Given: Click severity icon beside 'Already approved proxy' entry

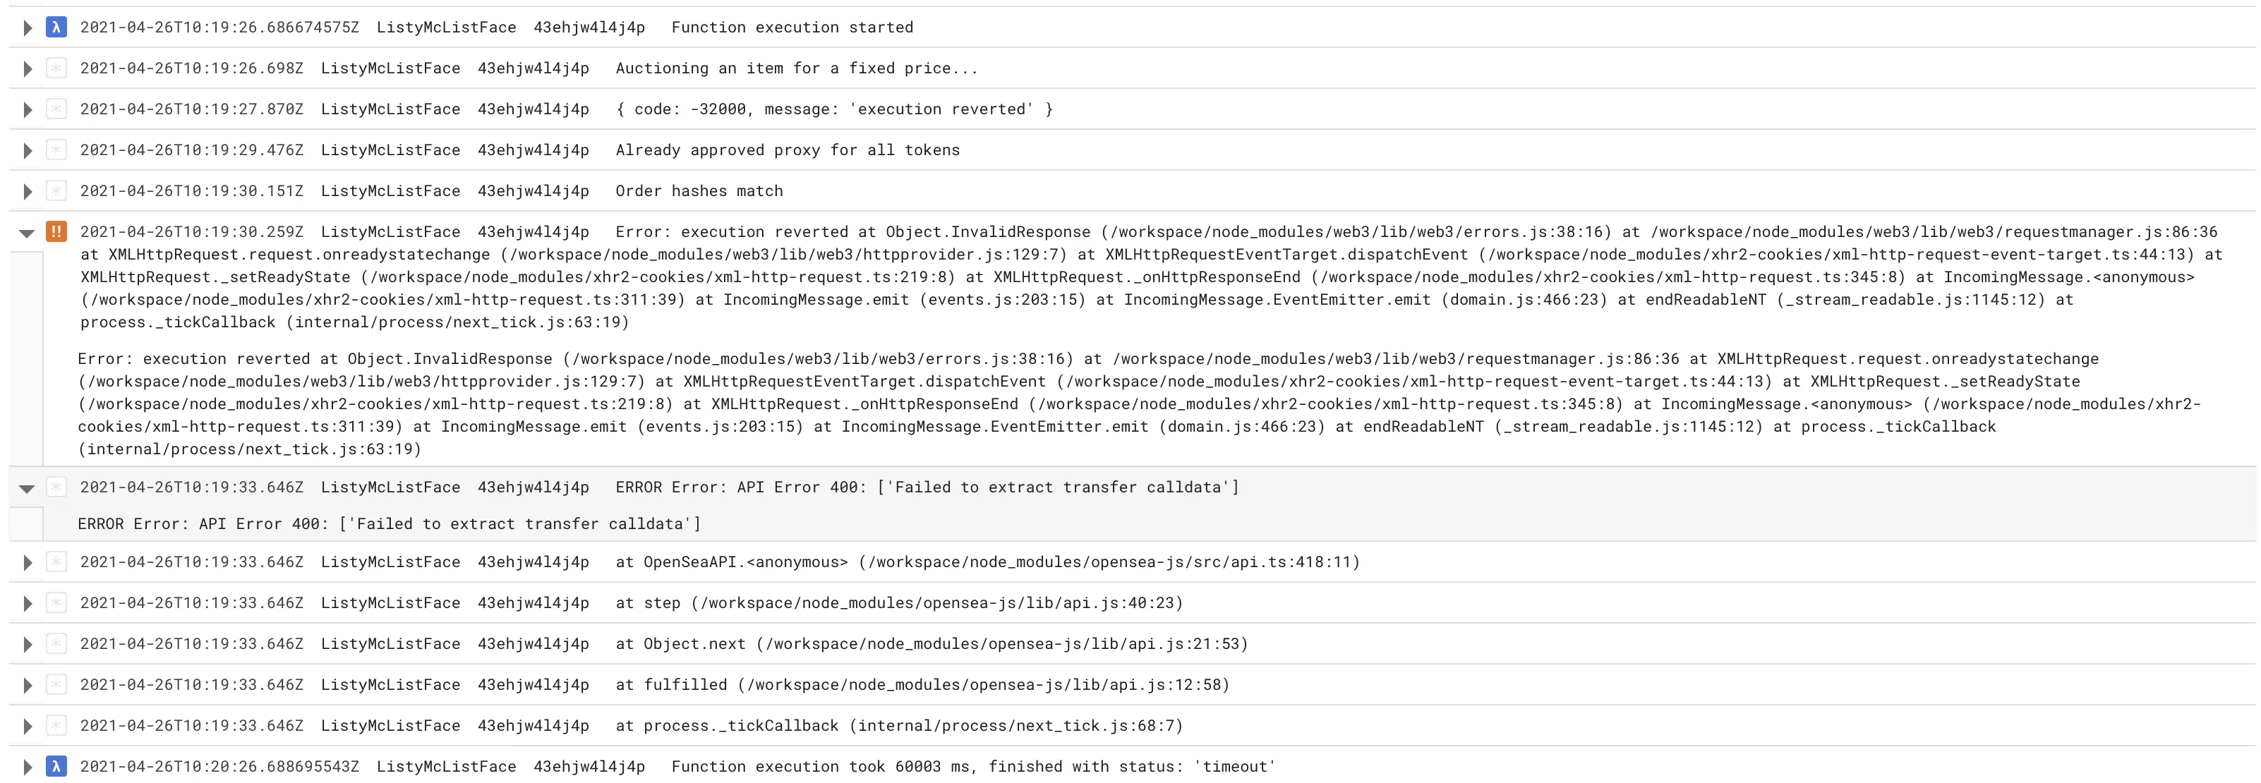Looking at the screenshot, I should tap(56, 150).
